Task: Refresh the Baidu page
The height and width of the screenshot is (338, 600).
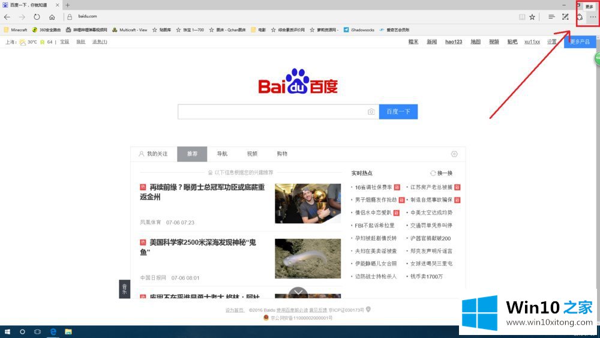Action: (x=37, y=17)
